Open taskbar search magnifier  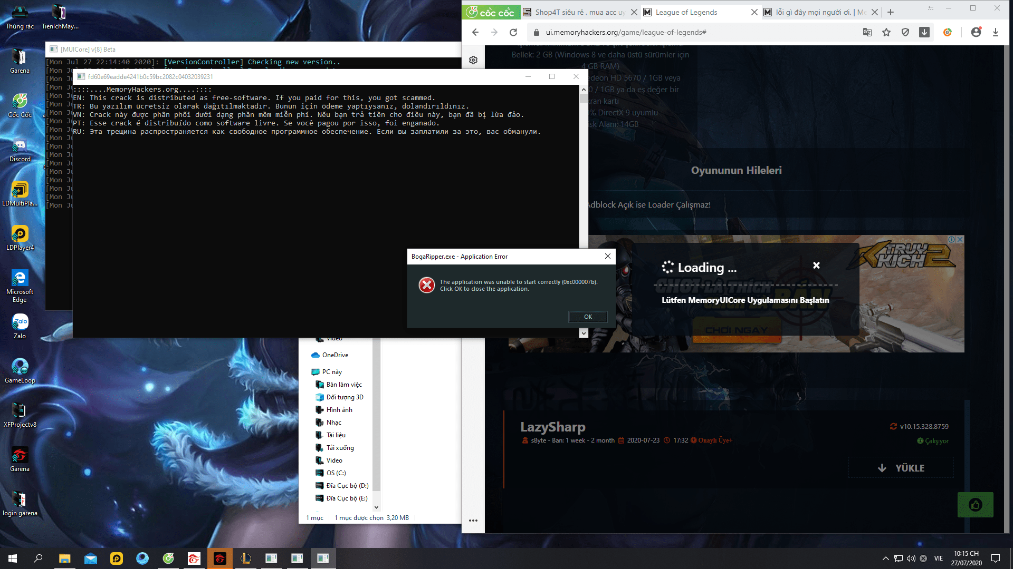[x=38, y=558]
